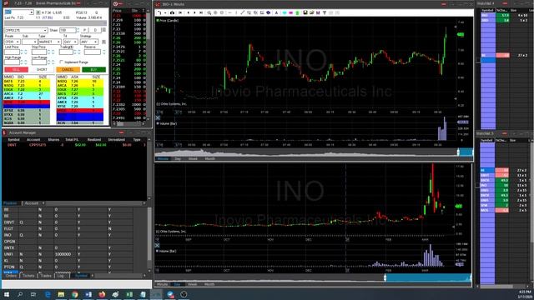Open the Route dropdown
This screenshot has width=534, height=300.
coord(18,42)
